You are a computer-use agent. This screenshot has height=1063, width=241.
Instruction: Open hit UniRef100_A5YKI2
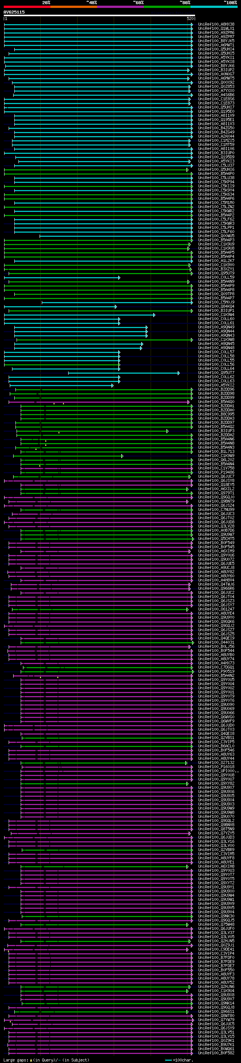(x=216, y=385)
